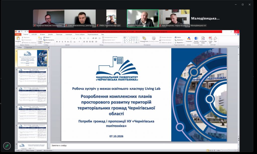Click Format Painter (Формат по образцу)
Viewport: 257px width, 154px height.
[x=29, y=42]
